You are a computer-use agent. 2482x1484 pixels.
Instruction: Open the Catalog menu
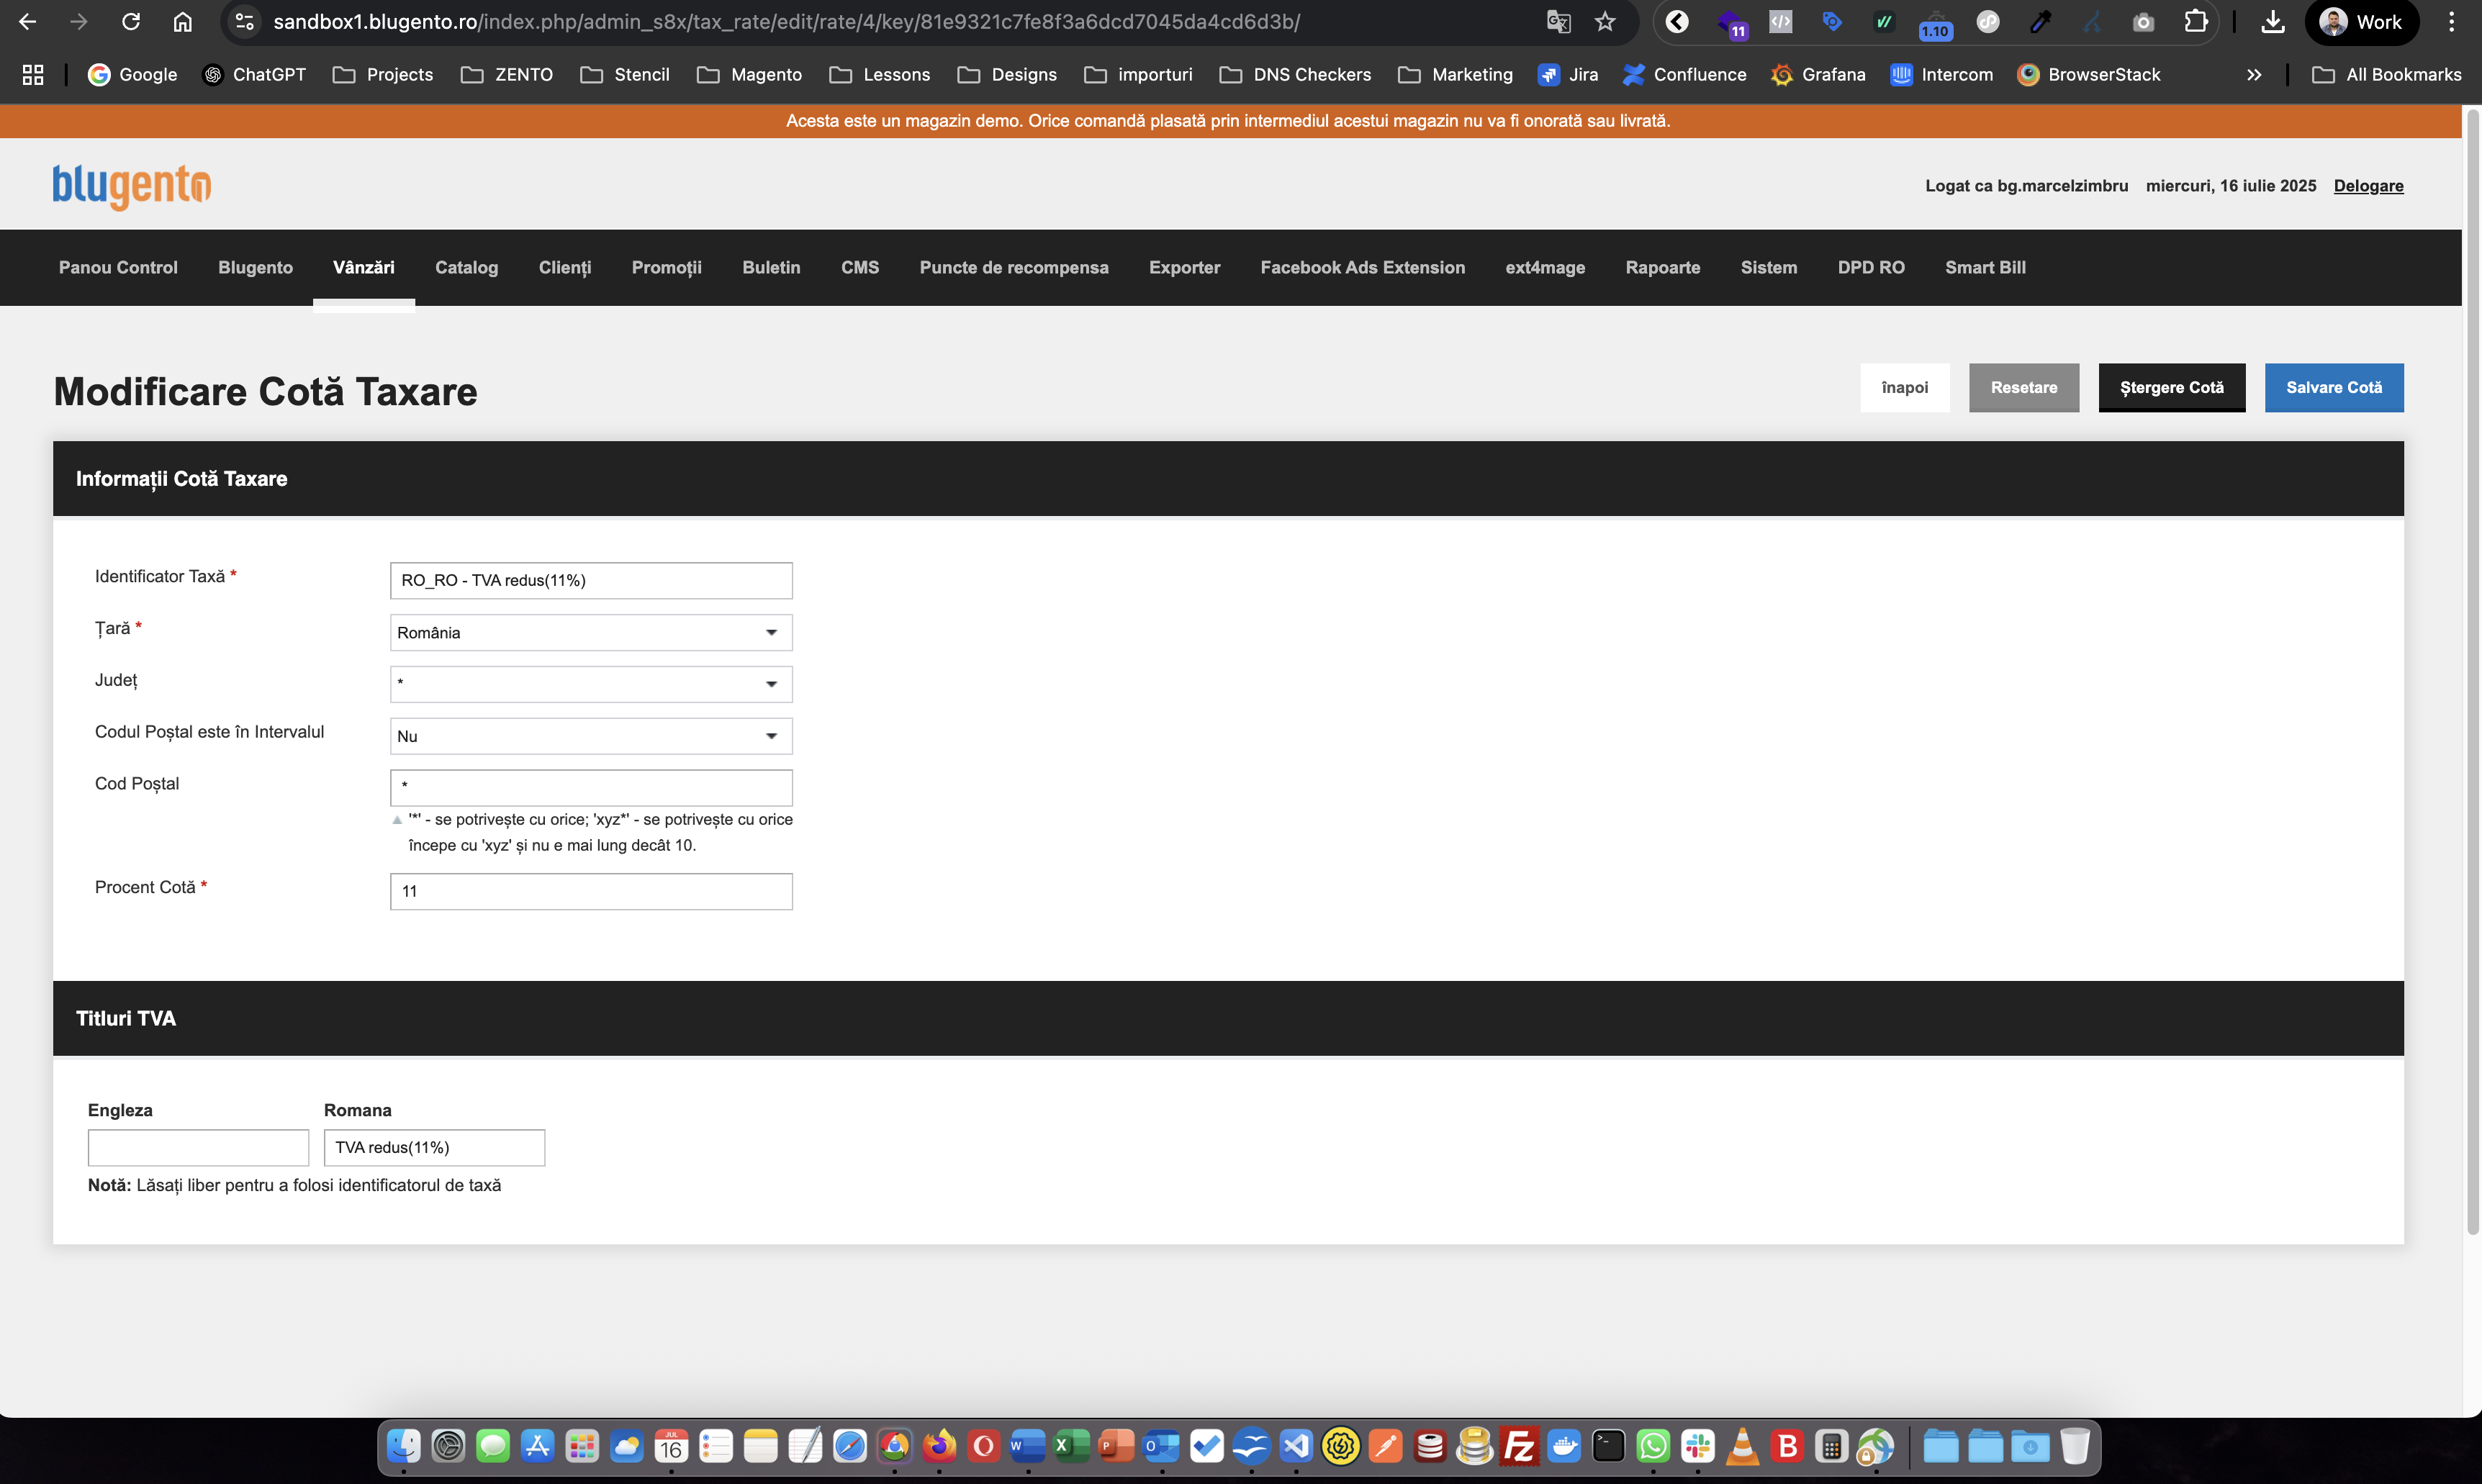(x=467, y=268)
